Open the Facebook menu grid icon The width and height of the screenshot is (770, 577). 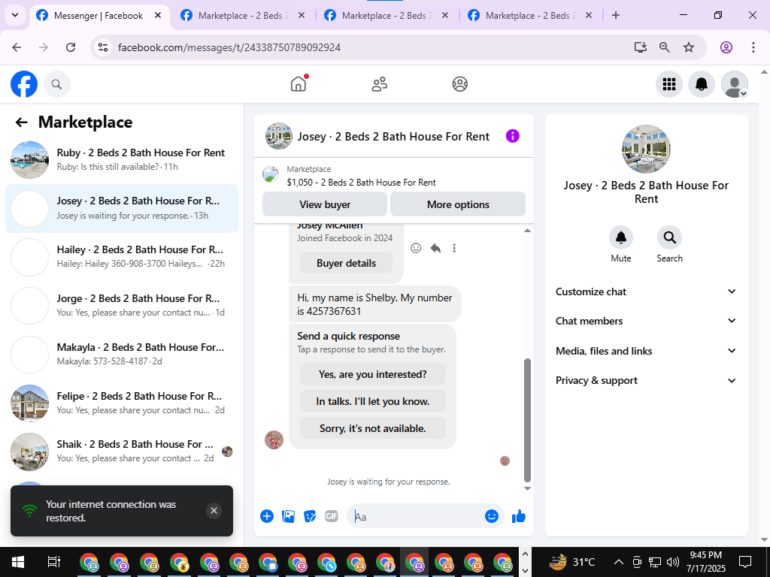(668, 84)
